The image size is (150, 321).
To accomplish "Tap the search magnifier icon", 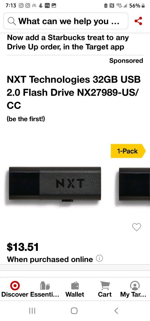I will (x=12, y=21).
